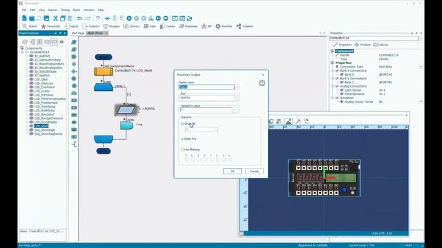Select the orange Call Component Macro flowchart icon
Screen dimensions: 442x248
coord(104,72)
